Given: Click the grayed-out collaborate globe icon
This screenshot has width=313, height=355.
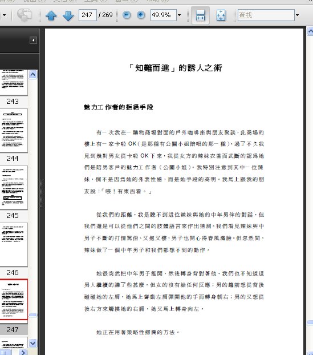Looking at the screenshot, I should tap(24, 15).
